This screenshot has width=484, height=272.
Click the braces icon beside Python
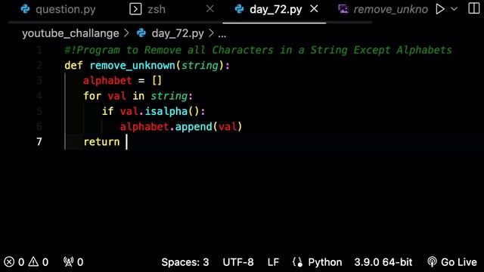click(297, 262)
